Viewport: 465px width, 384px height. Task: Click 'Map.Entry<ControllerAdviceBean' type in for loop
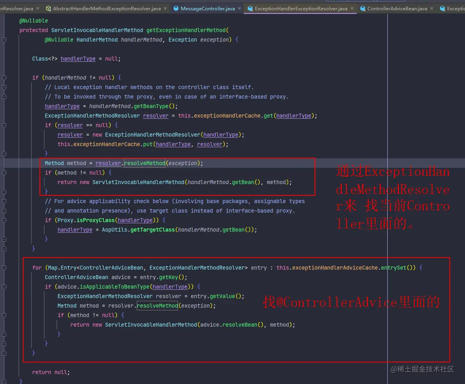coord(96,268)
